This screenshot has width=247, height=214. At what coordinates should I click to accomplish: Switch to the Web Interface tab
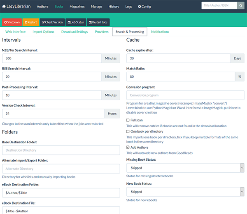pyautogui.click(x=16, y=32)
